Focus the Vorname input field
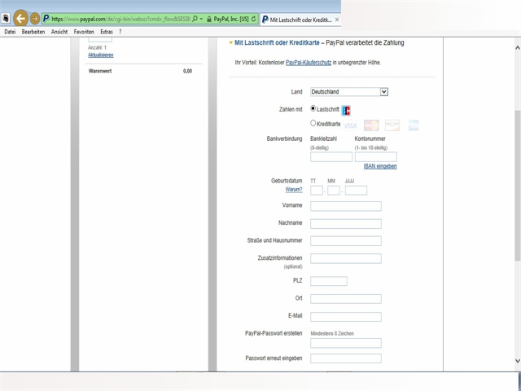521x391 pixels. point(345,206)
